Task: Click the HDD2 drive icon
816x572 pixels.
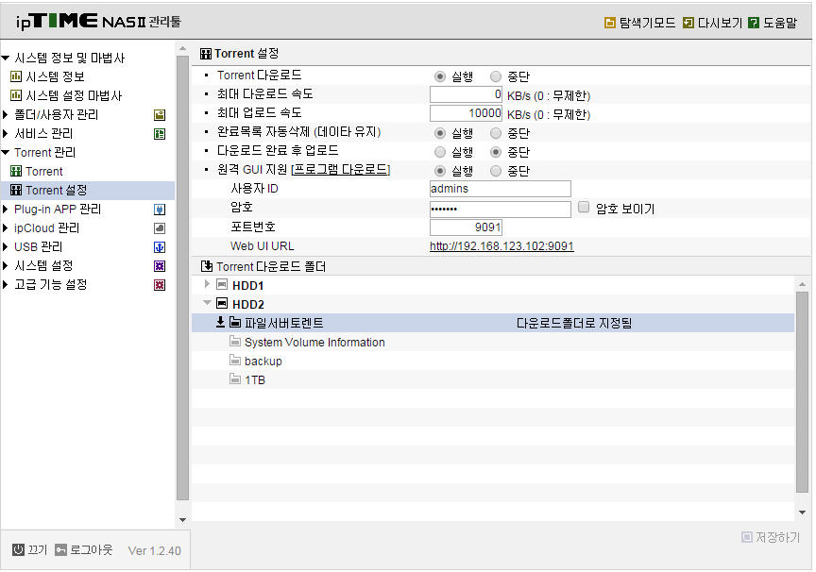Action: click(x=222, y=304)
